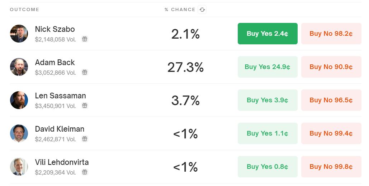Image resolution: width=369 pixels, height=186 pixels.
Task: Buy No for Nick Szabo at 98.2¢
Action: pos(331,34)
